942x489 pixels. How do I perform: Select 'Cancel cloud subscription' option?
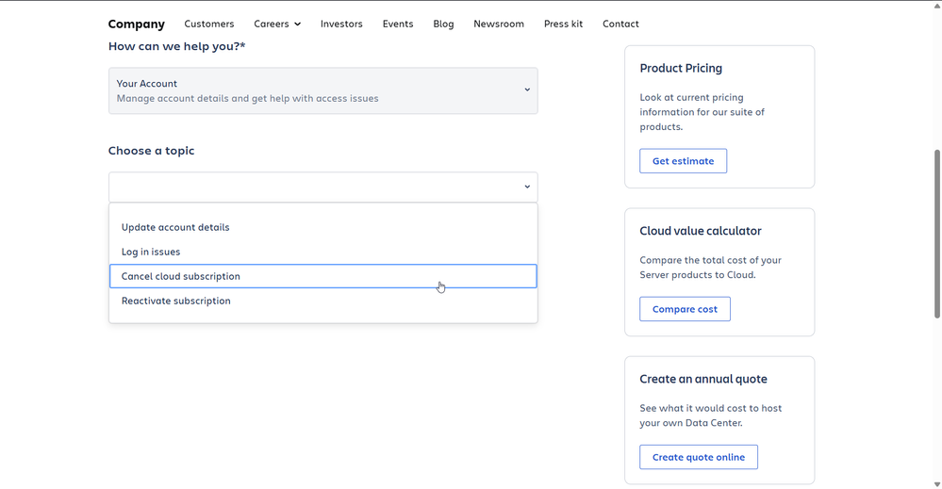(x=181, y=276)
